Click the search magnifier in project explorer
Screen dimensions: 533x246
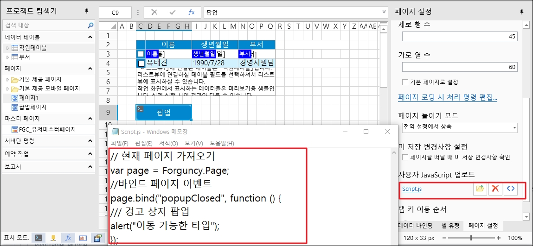[90, 25]
